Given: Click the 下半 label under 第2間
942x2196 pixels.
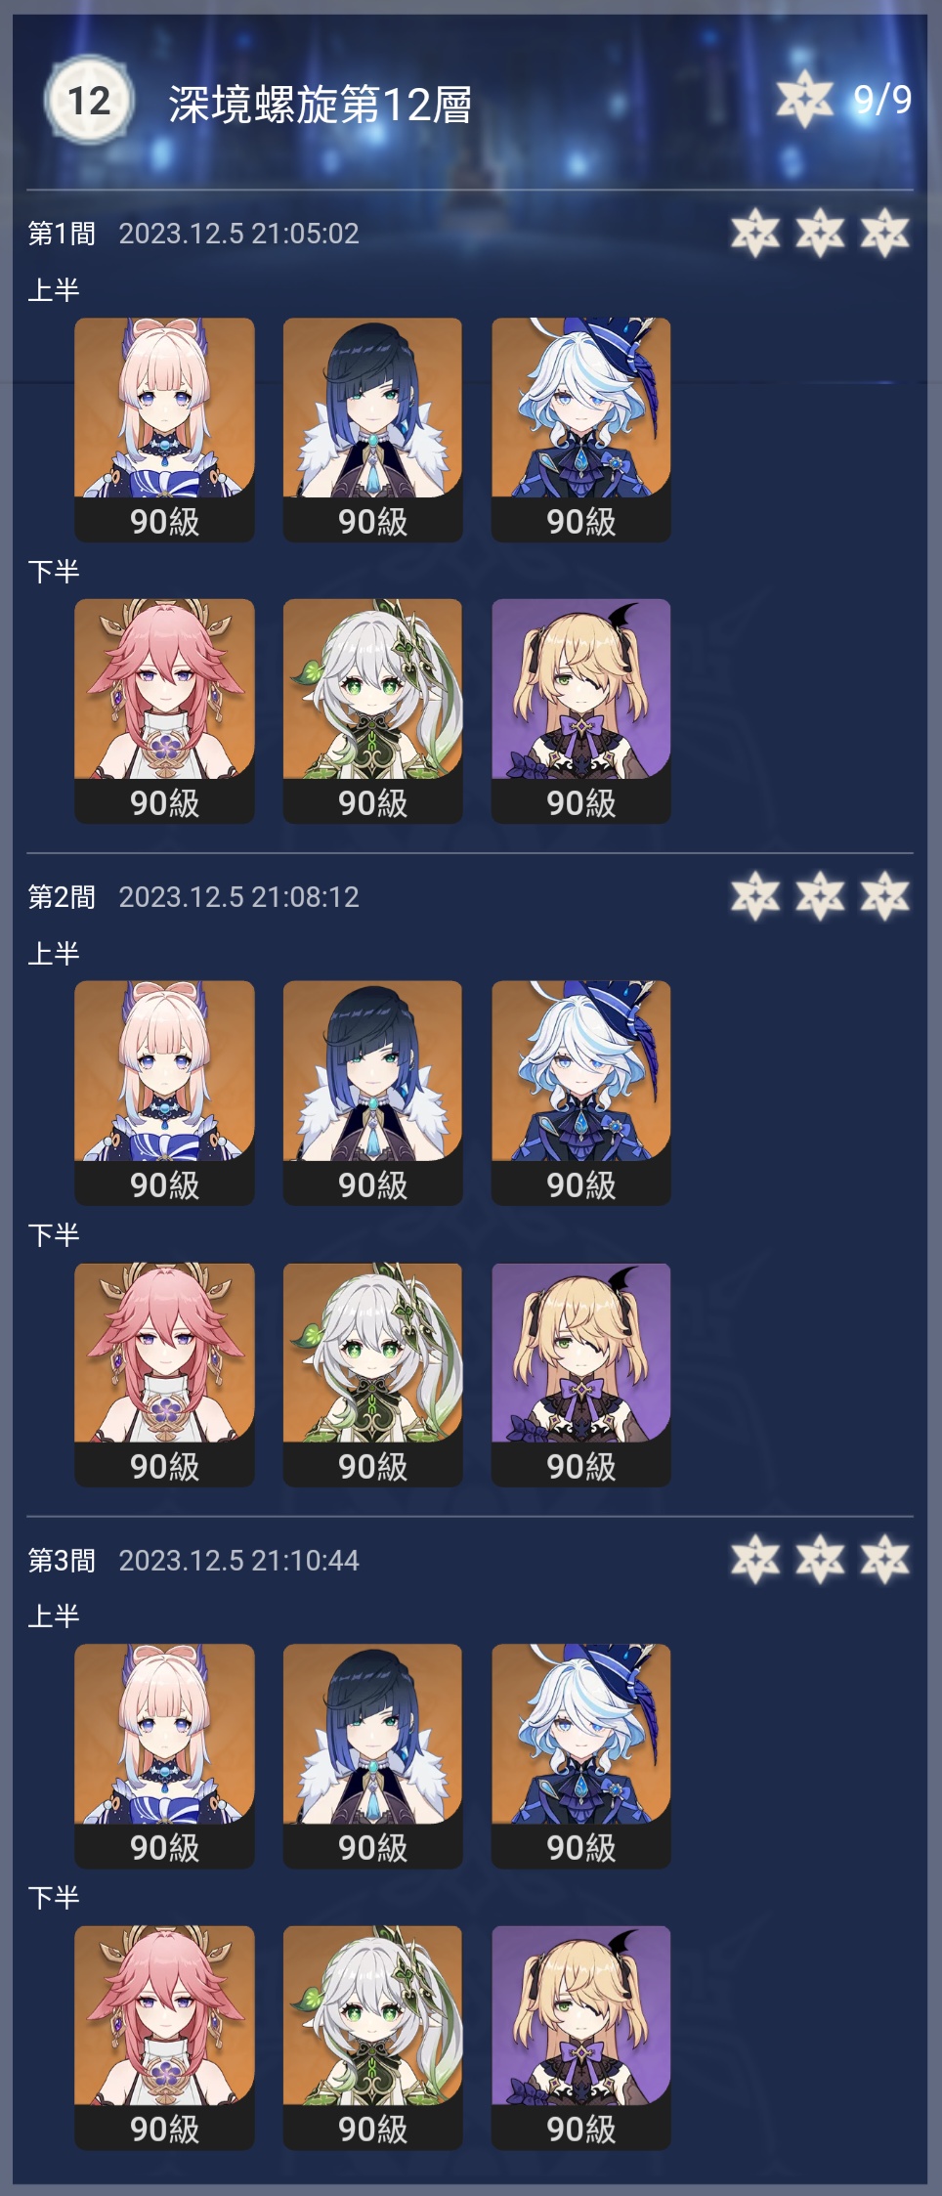Looking at the screenshot, I should (54, 1234).
